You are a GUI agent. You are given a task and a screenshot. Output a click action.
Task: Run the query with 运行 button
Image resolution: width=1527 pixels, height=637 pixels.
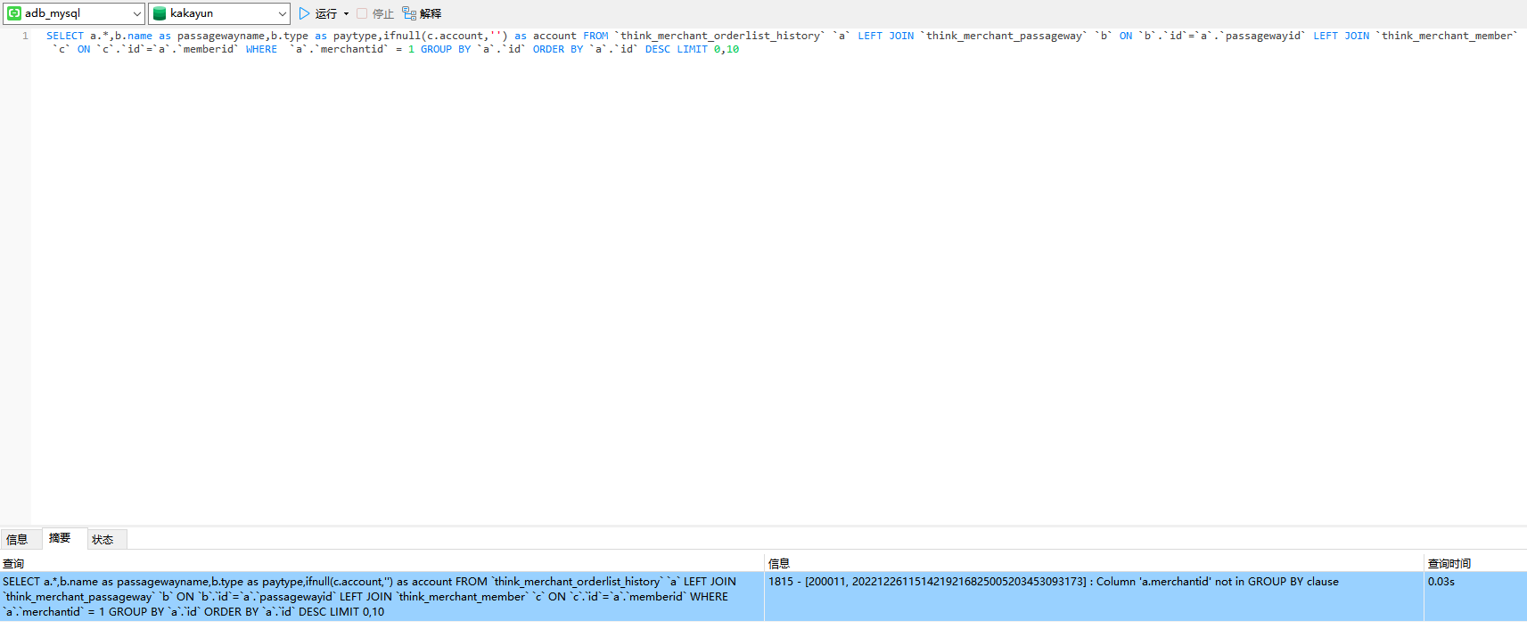pyautogui.click(x=318, y=13)
